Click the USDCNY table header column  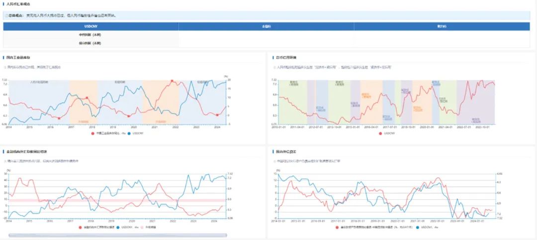click(91, 26)
